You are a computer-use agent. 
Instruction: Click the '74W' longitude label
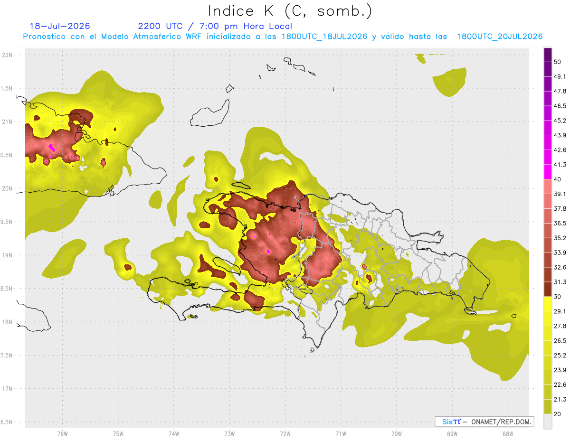[x=174, y=433]
